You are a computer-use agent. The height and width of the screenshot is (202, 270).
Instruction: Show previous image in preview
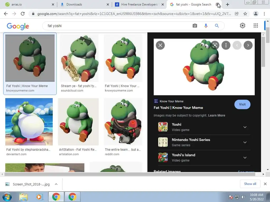pos(237,45)
